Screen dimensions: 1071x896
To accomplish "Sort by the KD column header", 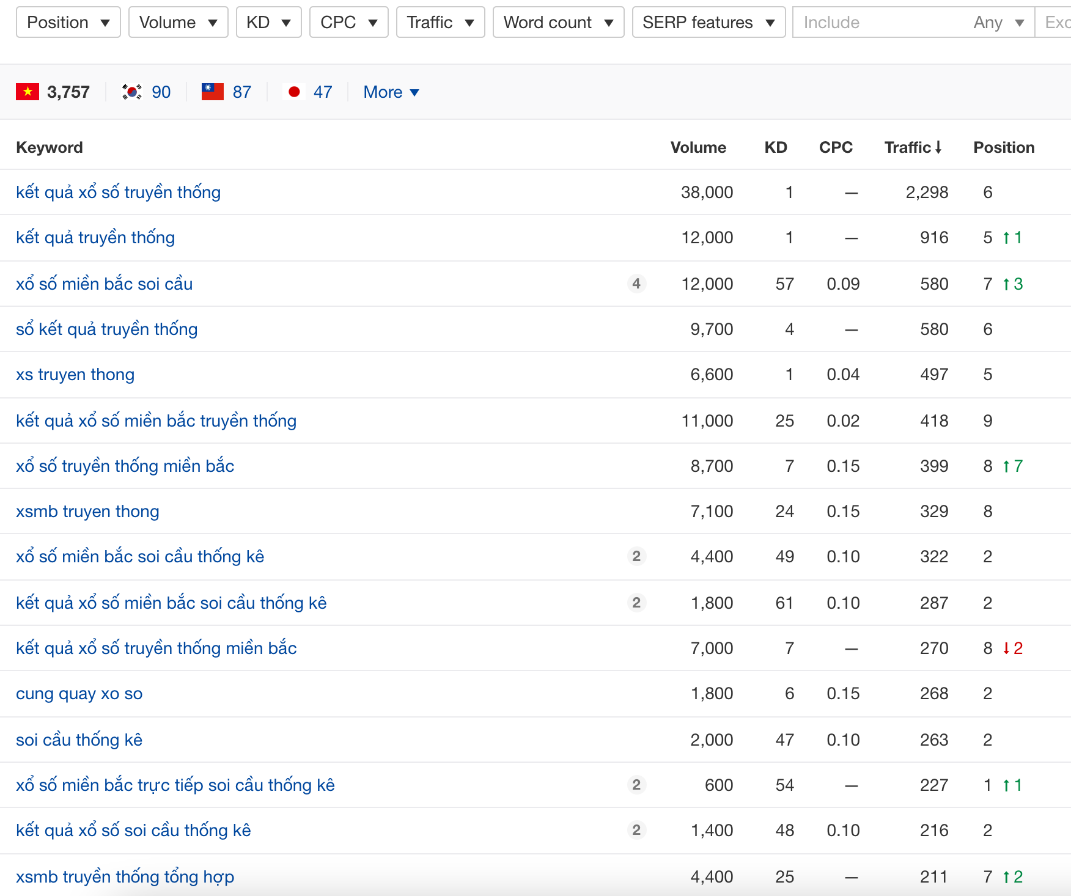I will pyautogui.click(x=776, y=147).
